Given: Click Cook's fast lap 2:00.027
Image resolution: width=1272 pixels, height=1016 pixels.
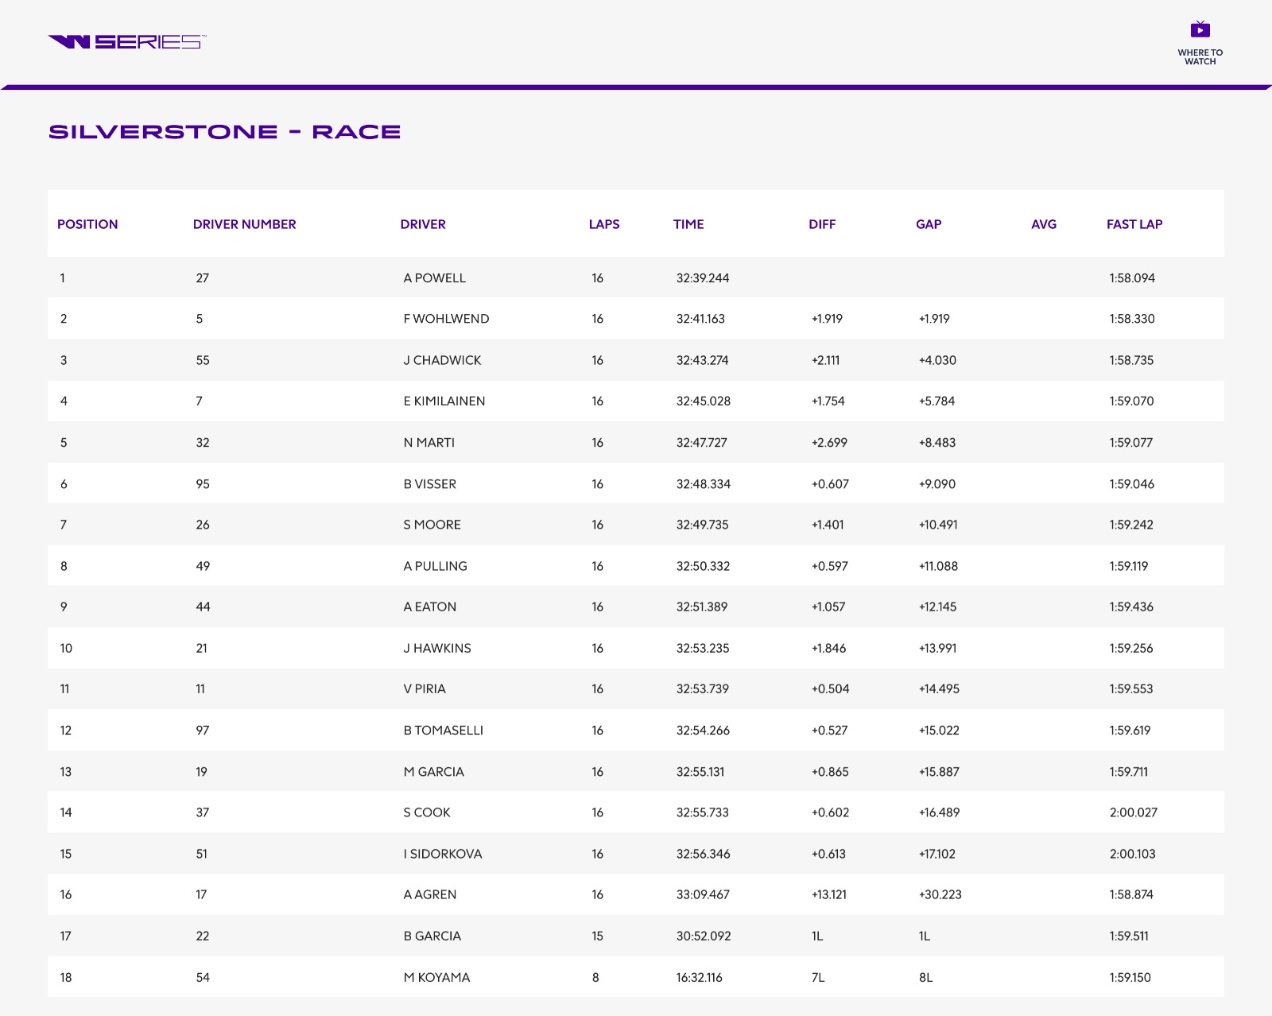Looking at the screenshot, I should pos(1133,812).
